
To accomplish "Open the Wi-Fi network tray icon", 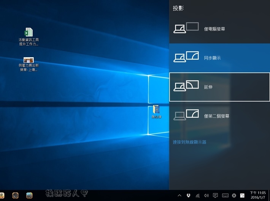I will [197, 195].
